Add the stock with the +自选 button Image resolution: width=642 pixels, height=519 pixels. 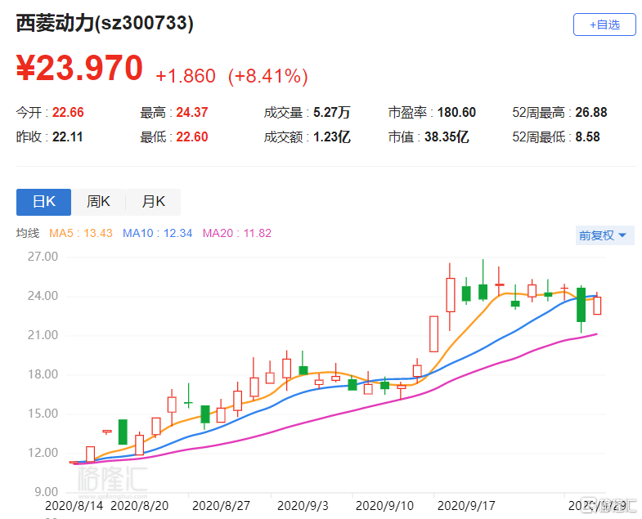tap(604, 25)
